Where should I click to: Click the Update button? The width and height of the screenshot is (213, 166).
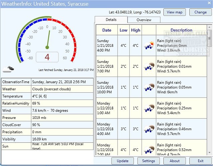click(x=122, y=161)
